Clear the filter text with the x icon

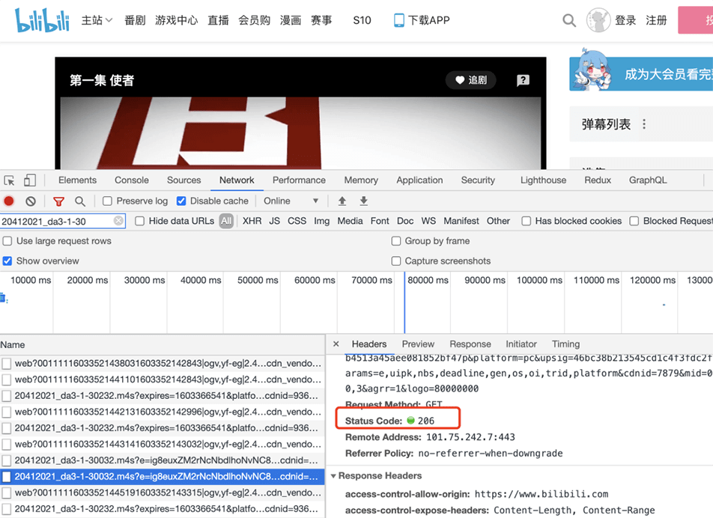(119, 221)
